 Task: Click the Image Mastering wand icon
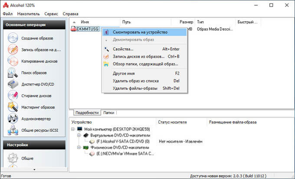coord(13,107)
